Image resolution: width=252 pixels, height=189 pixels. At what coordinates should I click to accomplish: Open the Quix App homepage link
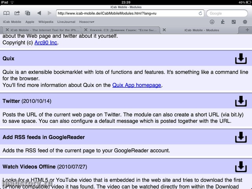[137, 85]
